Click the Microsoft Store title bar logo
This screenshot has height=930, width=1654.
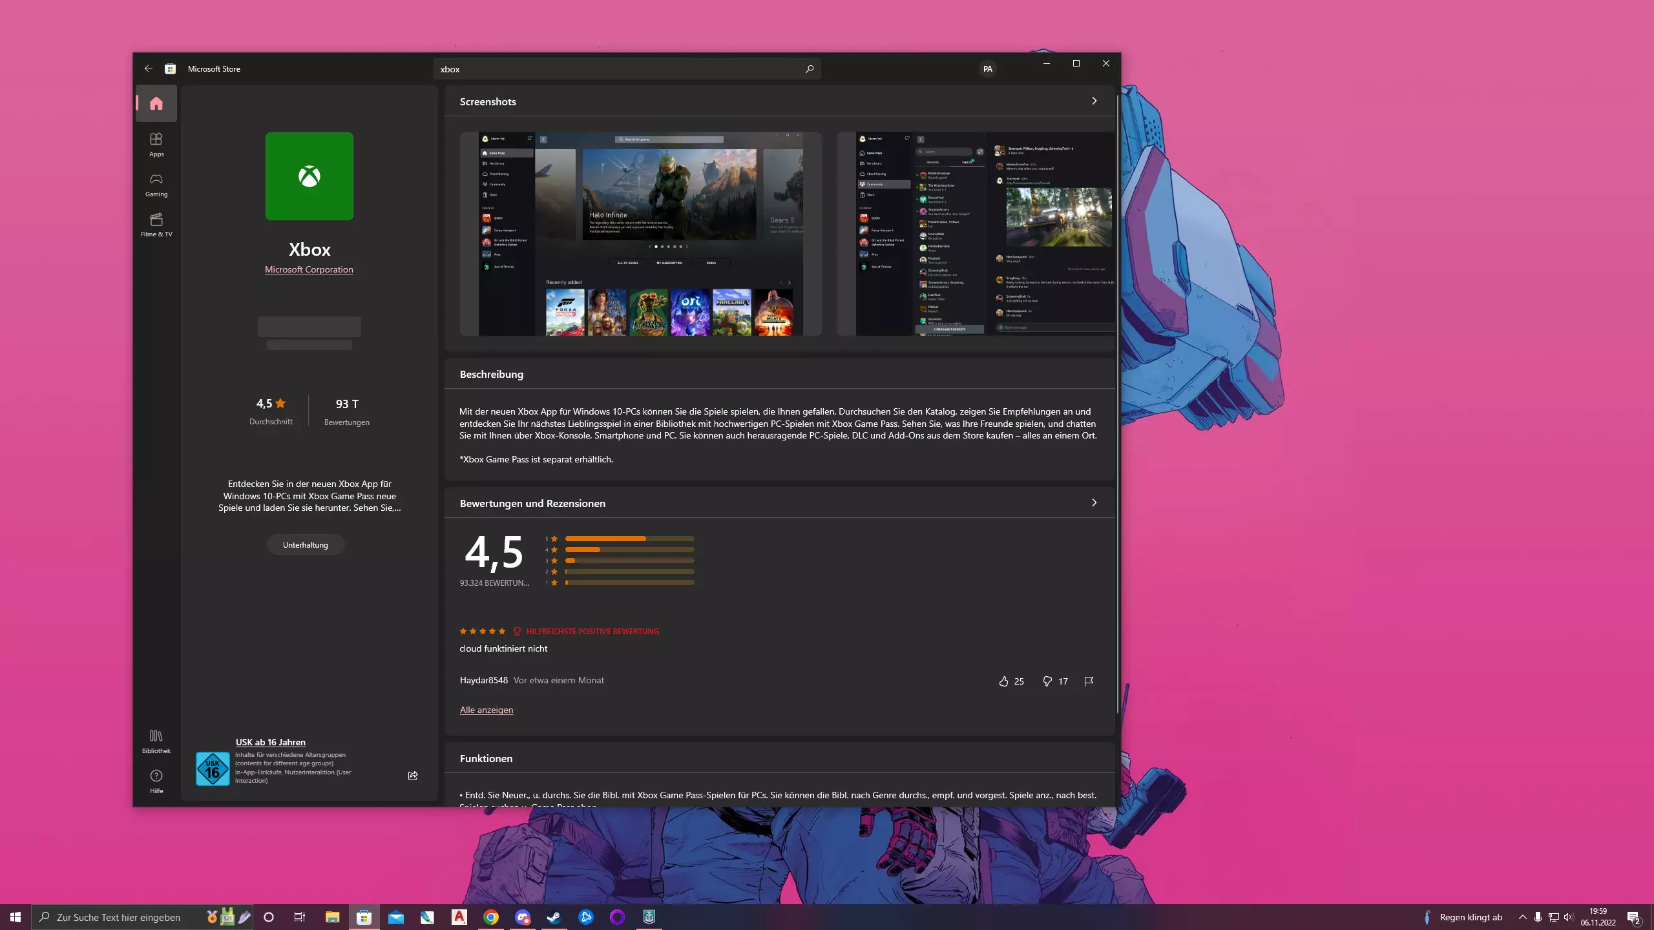(171, 68)
